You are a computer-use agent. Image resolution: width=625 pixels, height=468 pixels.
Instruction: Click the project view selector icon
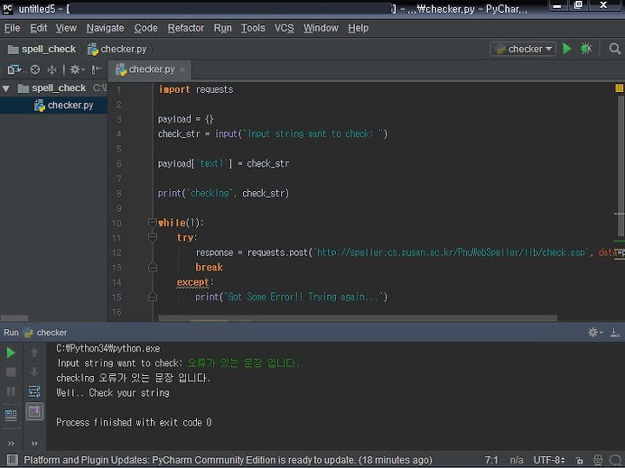(x=14, y=69)
